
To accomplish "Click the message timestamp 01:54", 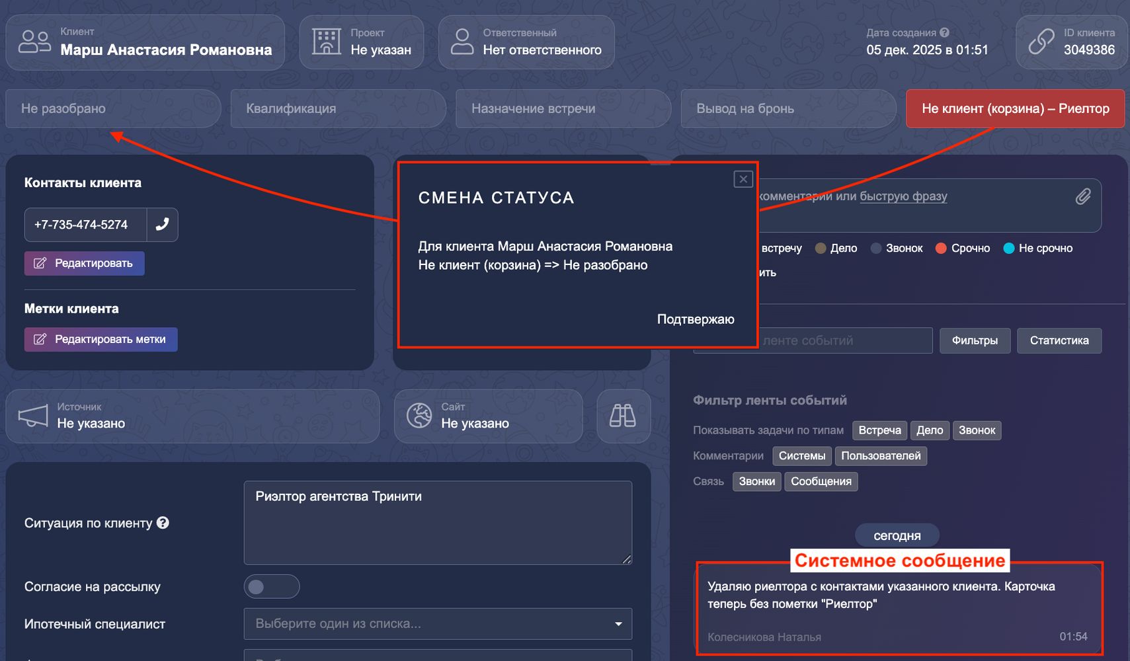I will (1073, 637).
